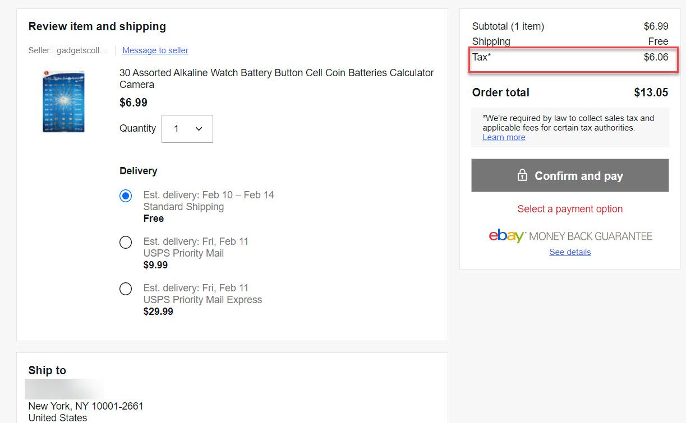Click the eBay logo in guarantee banner
The height and width of the screenshot is (423, 686).
click(507, 236)
